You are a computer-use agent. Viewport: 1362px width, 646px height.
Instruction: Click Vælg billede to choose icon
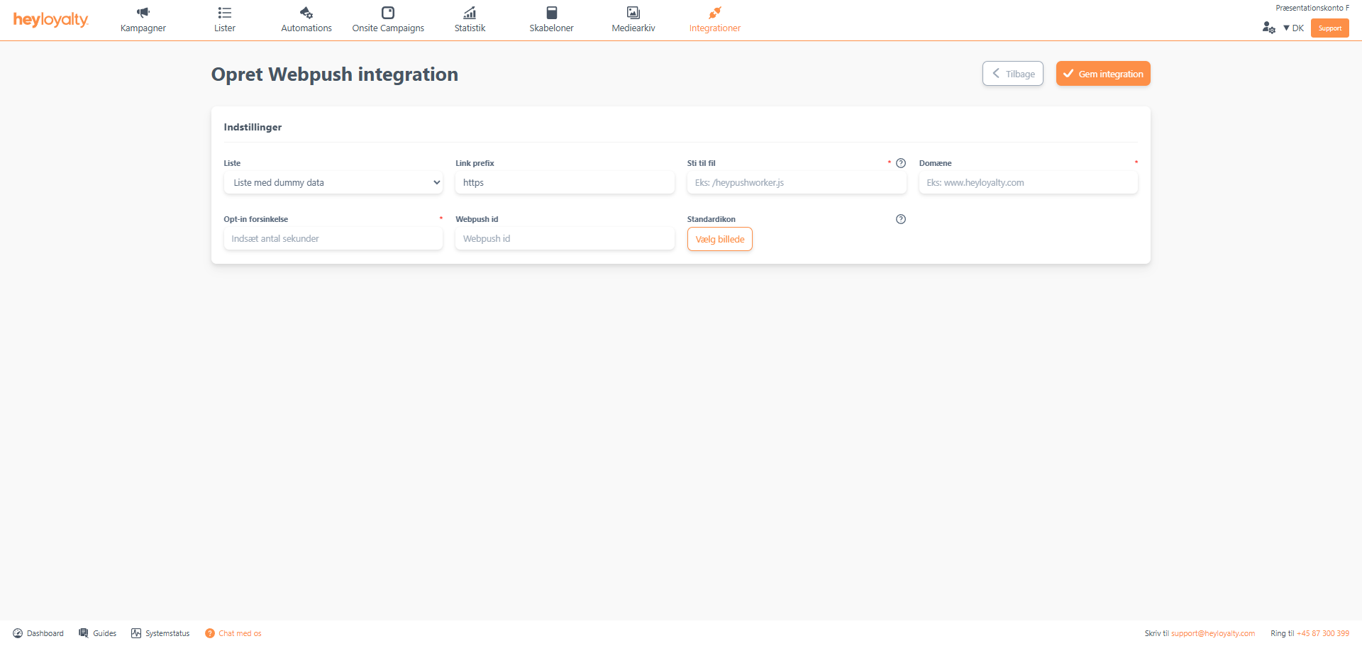(719, 240)
